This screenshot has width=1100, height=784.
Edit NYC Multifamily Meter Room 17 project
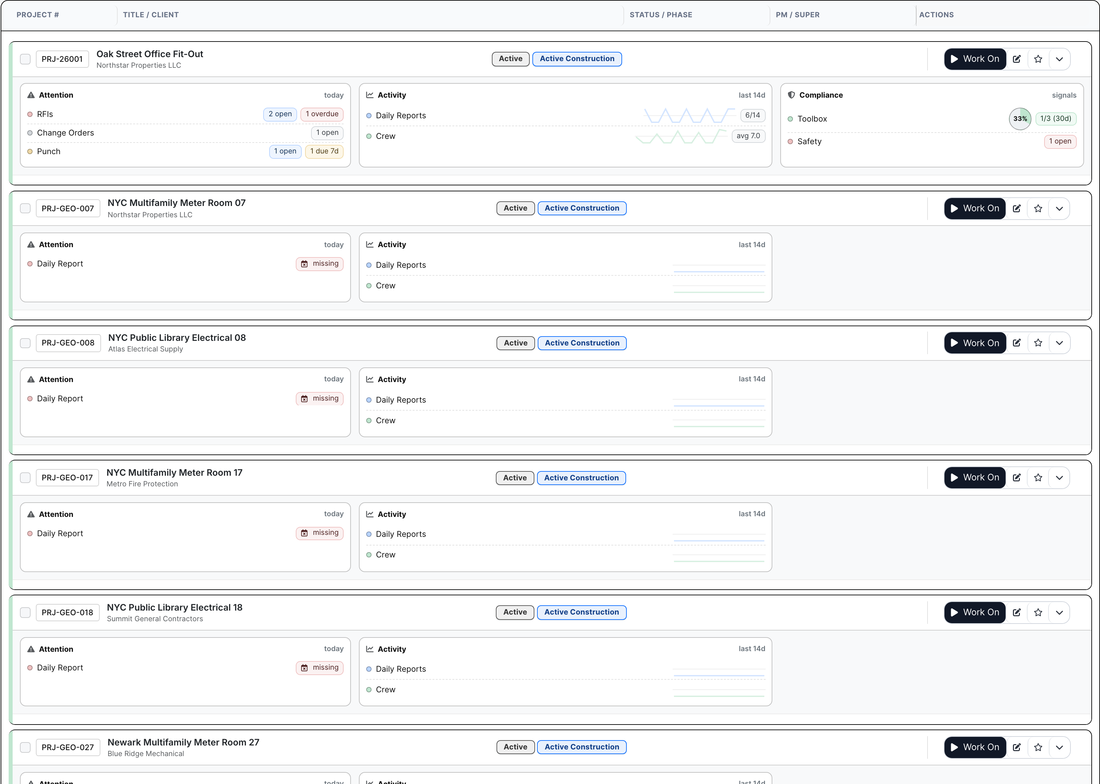(1017, 477)
